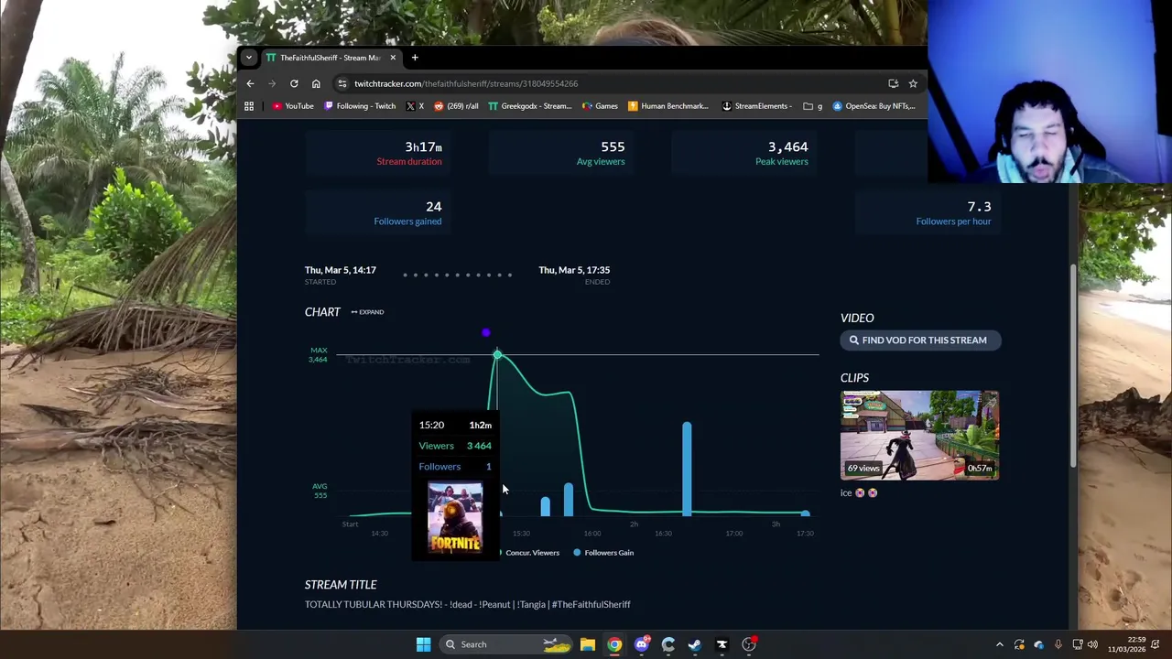This screenshot has height=659, width=1172.
Task: Switch to Google Chrome on the taskbar
Action: point(614,644)
